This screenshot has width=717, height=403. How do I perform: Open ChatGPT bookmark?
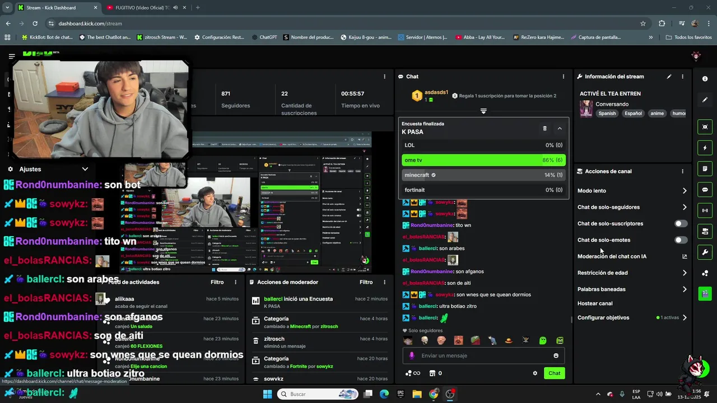point(264,38)
